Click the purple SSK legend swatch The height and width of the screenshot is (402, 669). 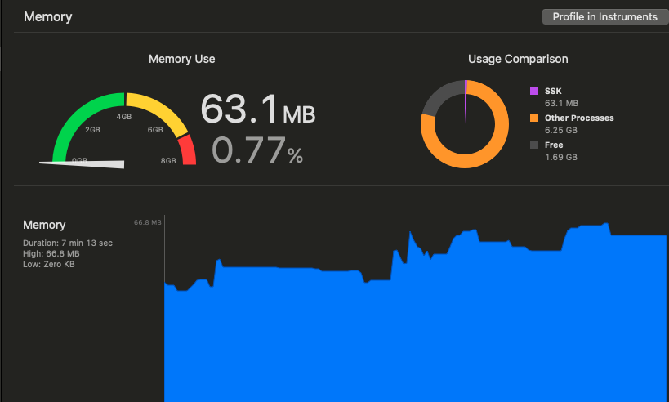[533, 91]
